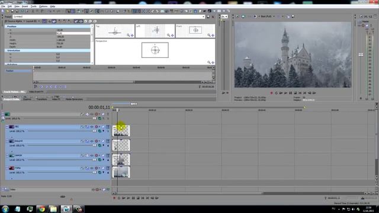Click Record in the timeline transport bar
The height and width of the screenshot is (213, 379).
[x=114, y=198]
